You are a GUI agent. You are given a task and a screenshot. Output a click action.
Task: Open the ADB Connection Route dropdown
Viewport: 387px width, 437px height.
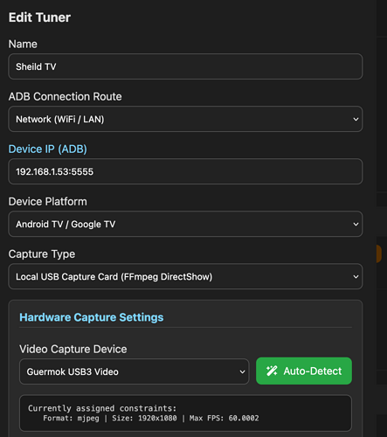pyautogui.click(x=185, y=119)
